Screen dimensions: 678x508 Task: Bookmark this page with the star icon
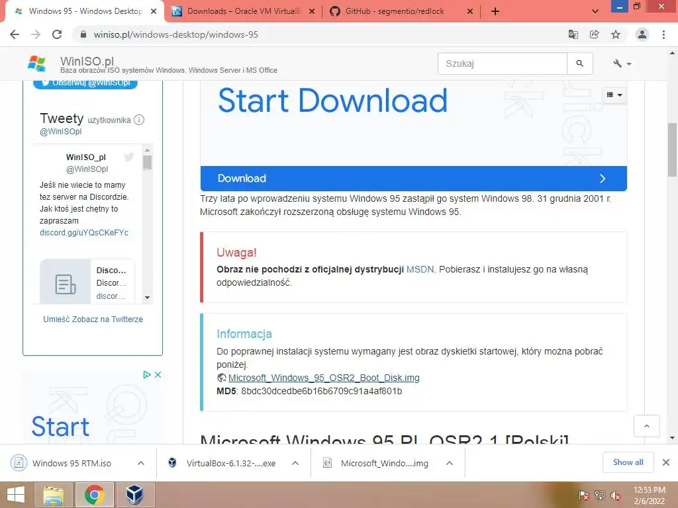coord(616,34)
